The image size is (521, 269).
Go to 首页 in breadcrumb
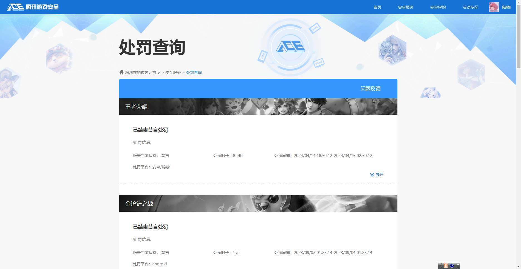click(156, 73)
